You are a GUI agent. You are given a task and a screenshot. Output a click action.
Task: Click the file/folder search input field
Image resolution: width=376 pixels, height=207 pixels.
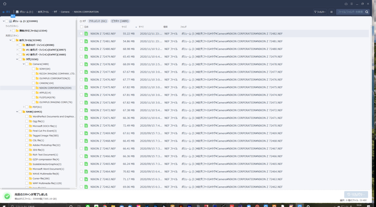(349, 12)
